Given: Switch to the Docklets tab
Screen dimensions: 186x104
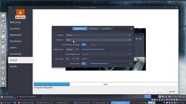Looking at the screenshot, I should 107,29.
